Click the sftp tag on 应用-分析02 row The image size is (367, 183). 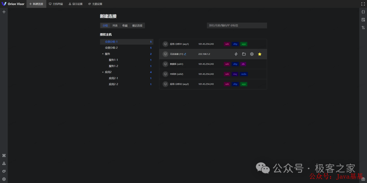(x=235, y=84)
